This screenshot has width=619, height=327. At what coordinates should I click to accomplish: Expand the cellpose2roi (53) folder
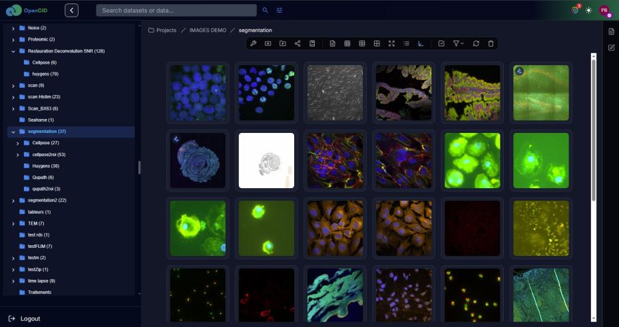click(17, 155)
